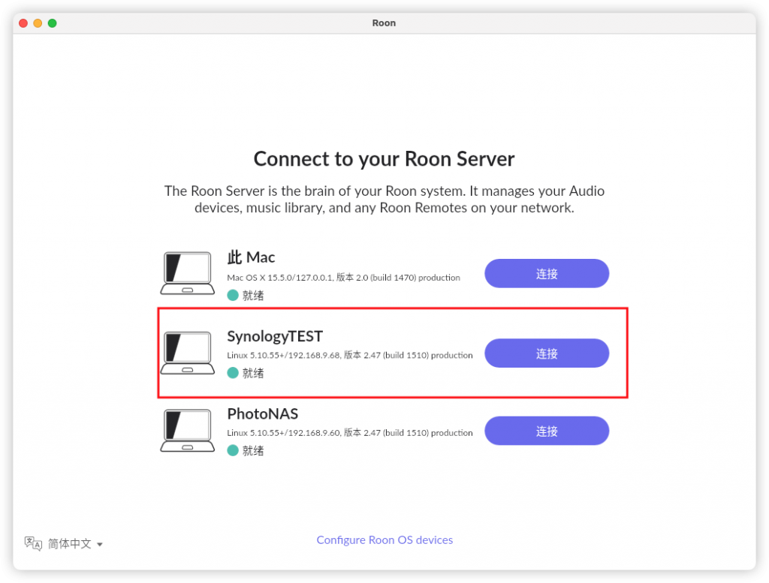Click the PhotoNAS laptop icon
The image size is (769, 583).
[187, 431]
